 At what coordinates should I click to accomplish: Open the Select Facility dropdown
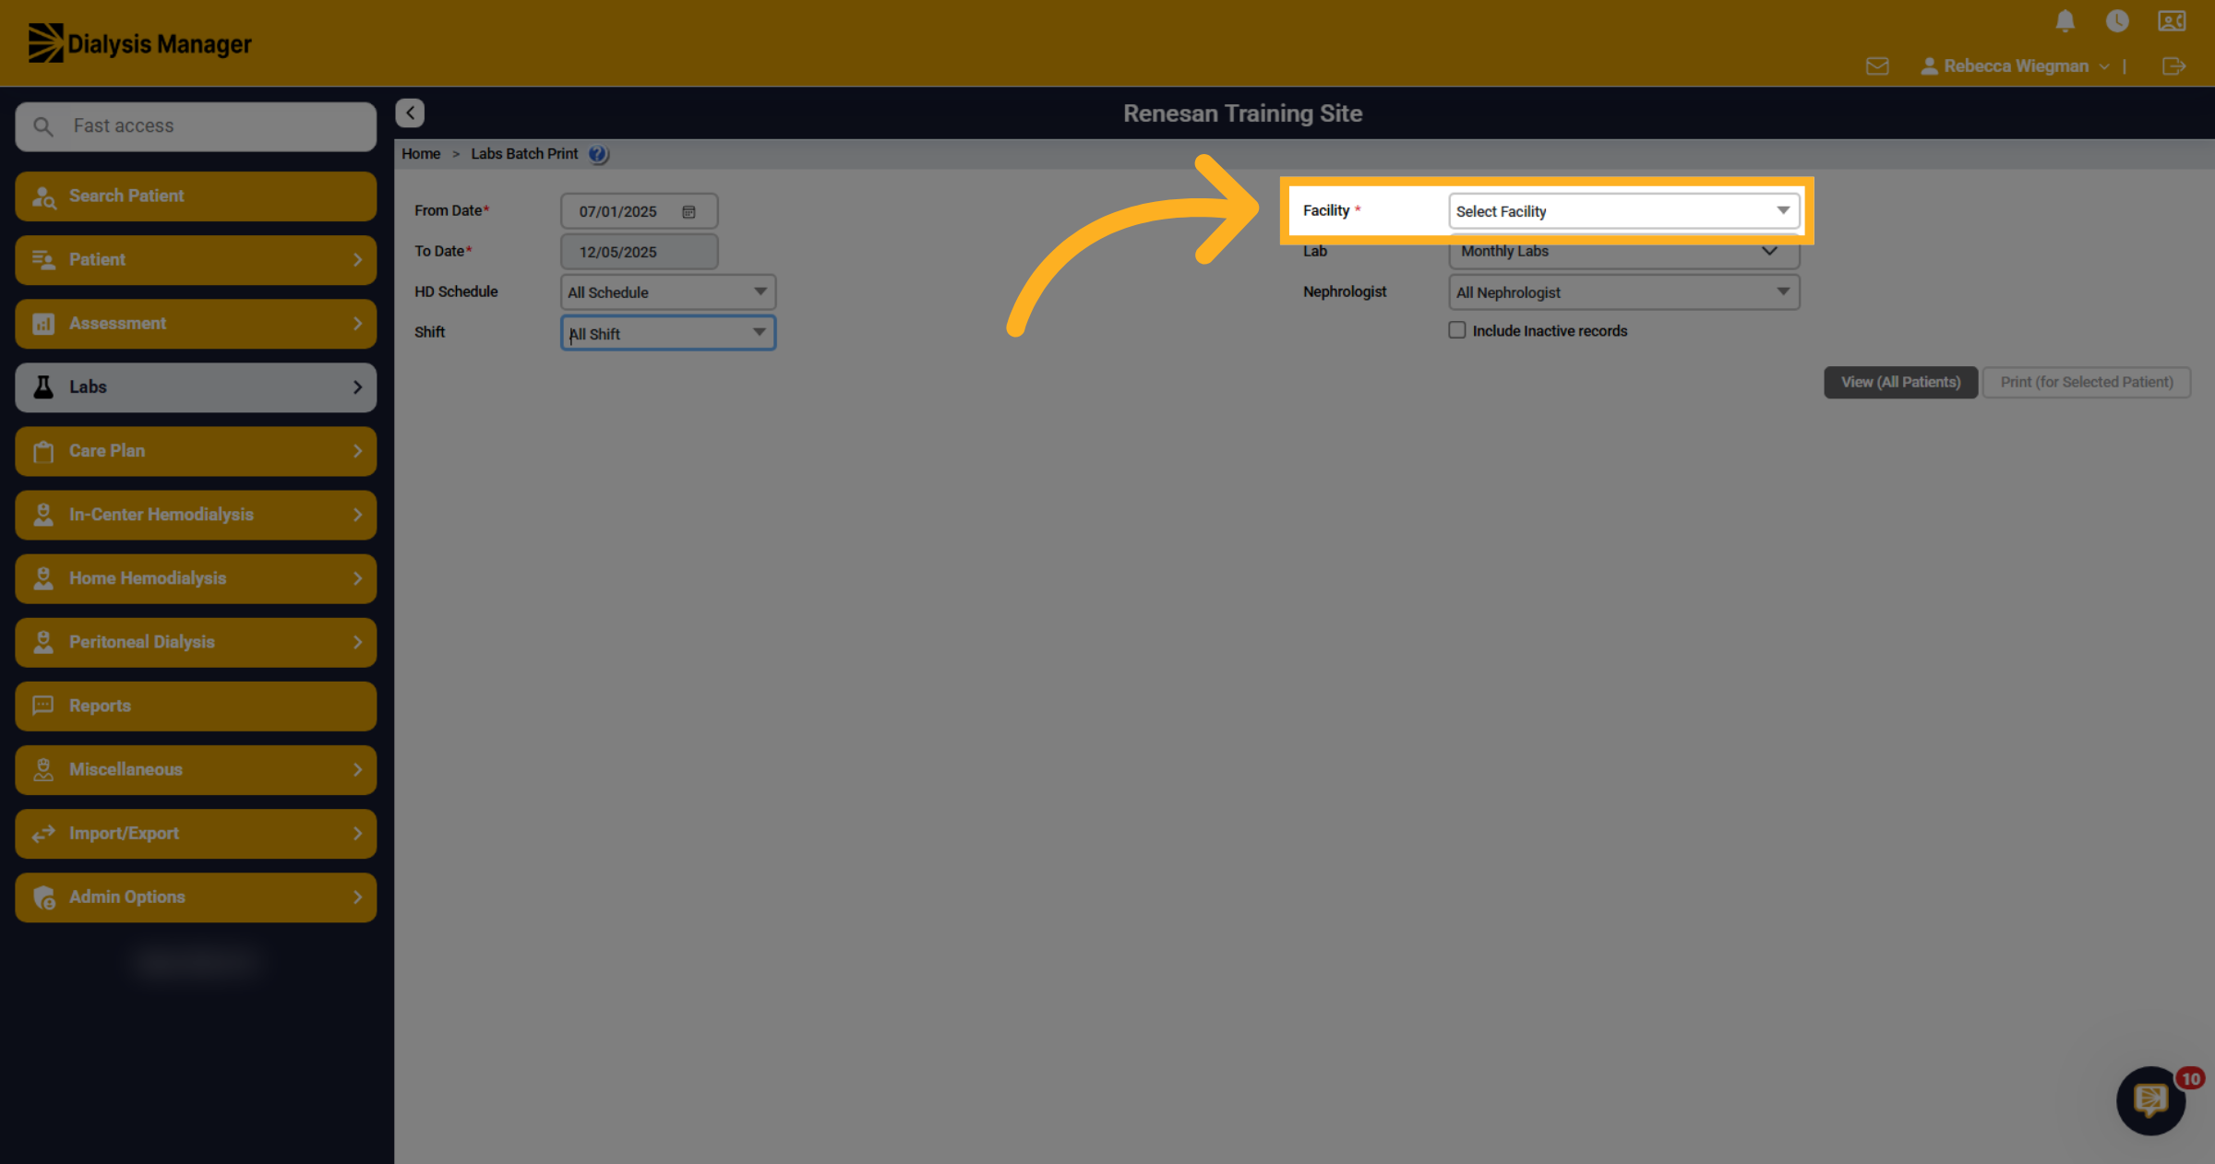coord(1623,211)
